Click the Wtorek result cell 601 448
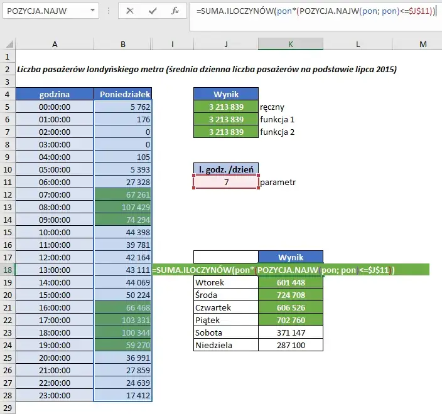 tap(290, 282)
